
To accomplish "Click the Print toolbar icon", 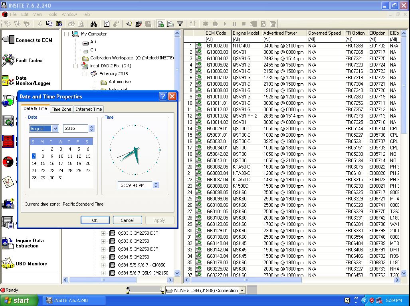I will pyautogui.click(x=71, y=24).
